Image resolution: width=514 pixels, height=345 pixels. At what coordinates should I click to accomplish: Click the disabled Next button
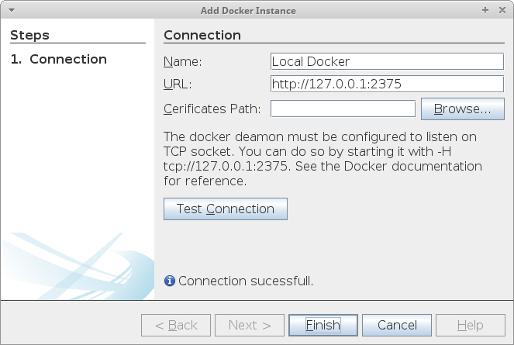(250, 326)
